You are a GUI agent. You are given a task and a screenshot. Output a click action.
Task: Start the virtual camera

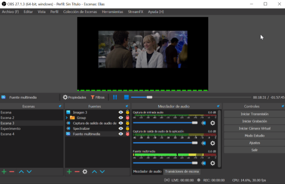tap(255, 128)
